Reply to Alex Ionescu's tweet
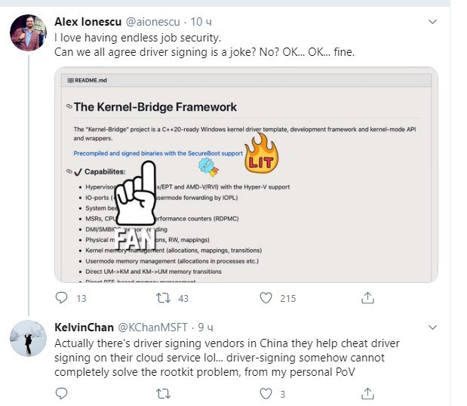 coord(62,298)
